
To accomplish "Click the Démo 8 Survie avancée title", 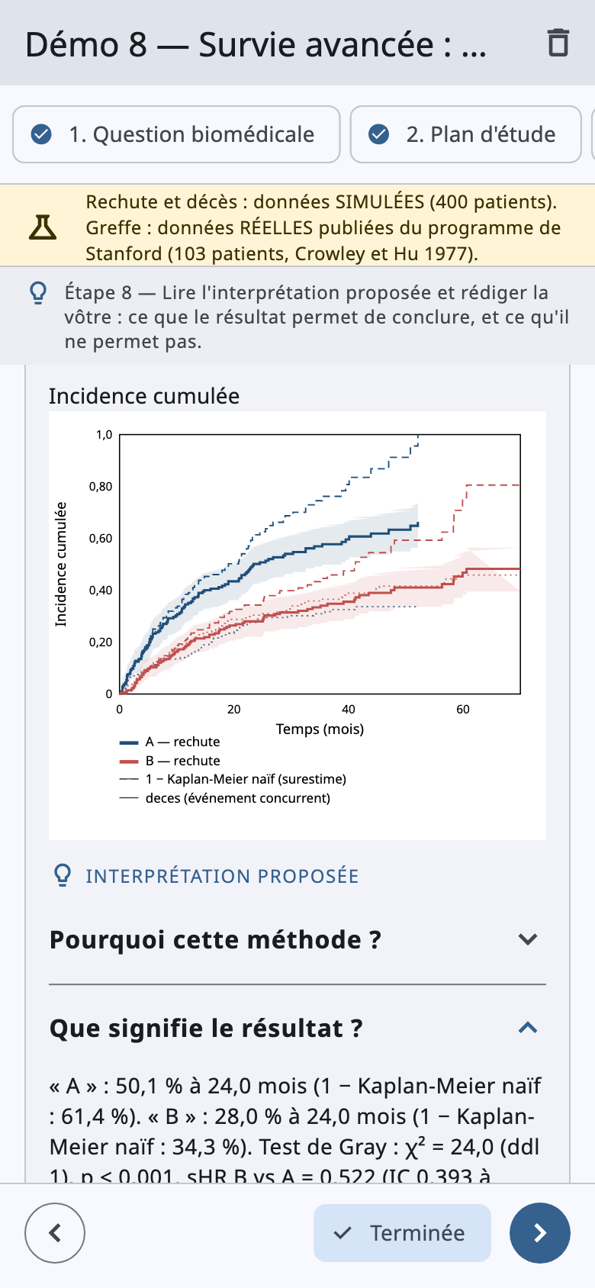I will tap(256, 44).
